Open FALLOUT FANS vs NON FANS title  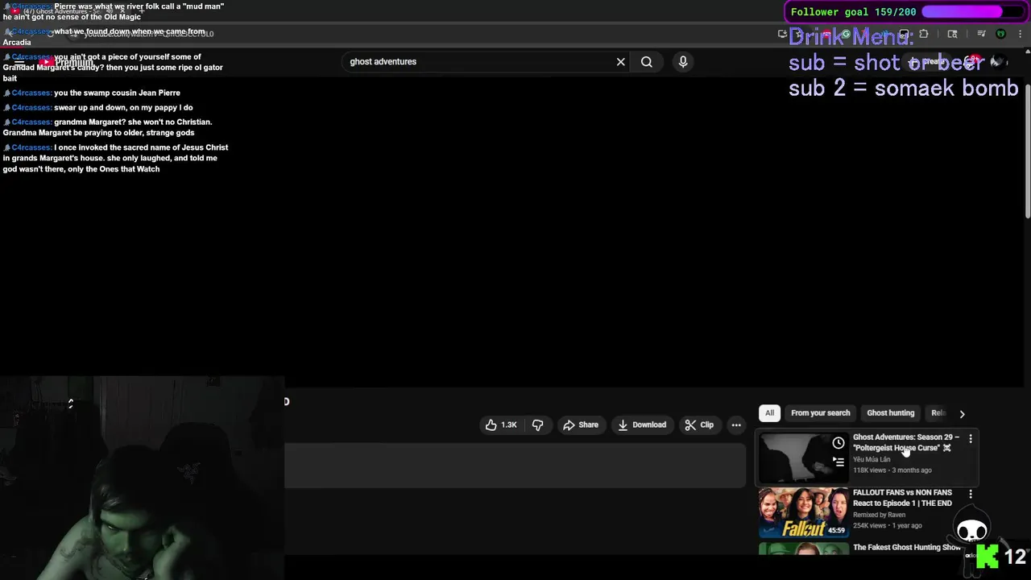(902, 498)
